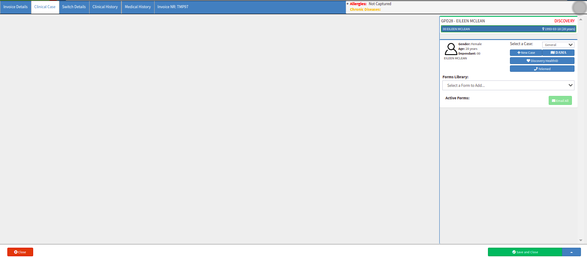Click the GPD28 - EILEEN MCLEAN heading
This screenshot has width=587, height=258.
click(x=463, y=21)
